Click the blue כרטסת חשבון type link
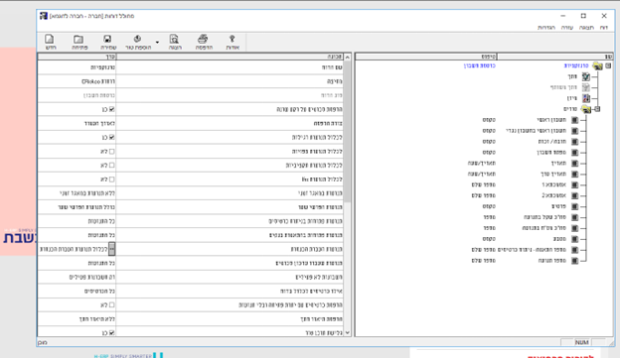Screen dimensions: 620x358 479,65
